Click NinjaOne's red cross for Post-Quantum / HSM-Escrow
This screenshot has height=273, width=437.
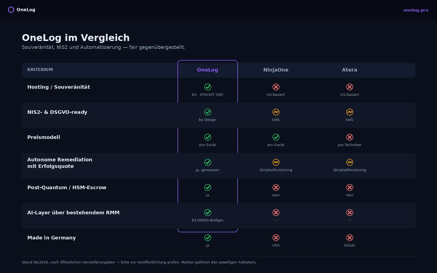point(276,187)
